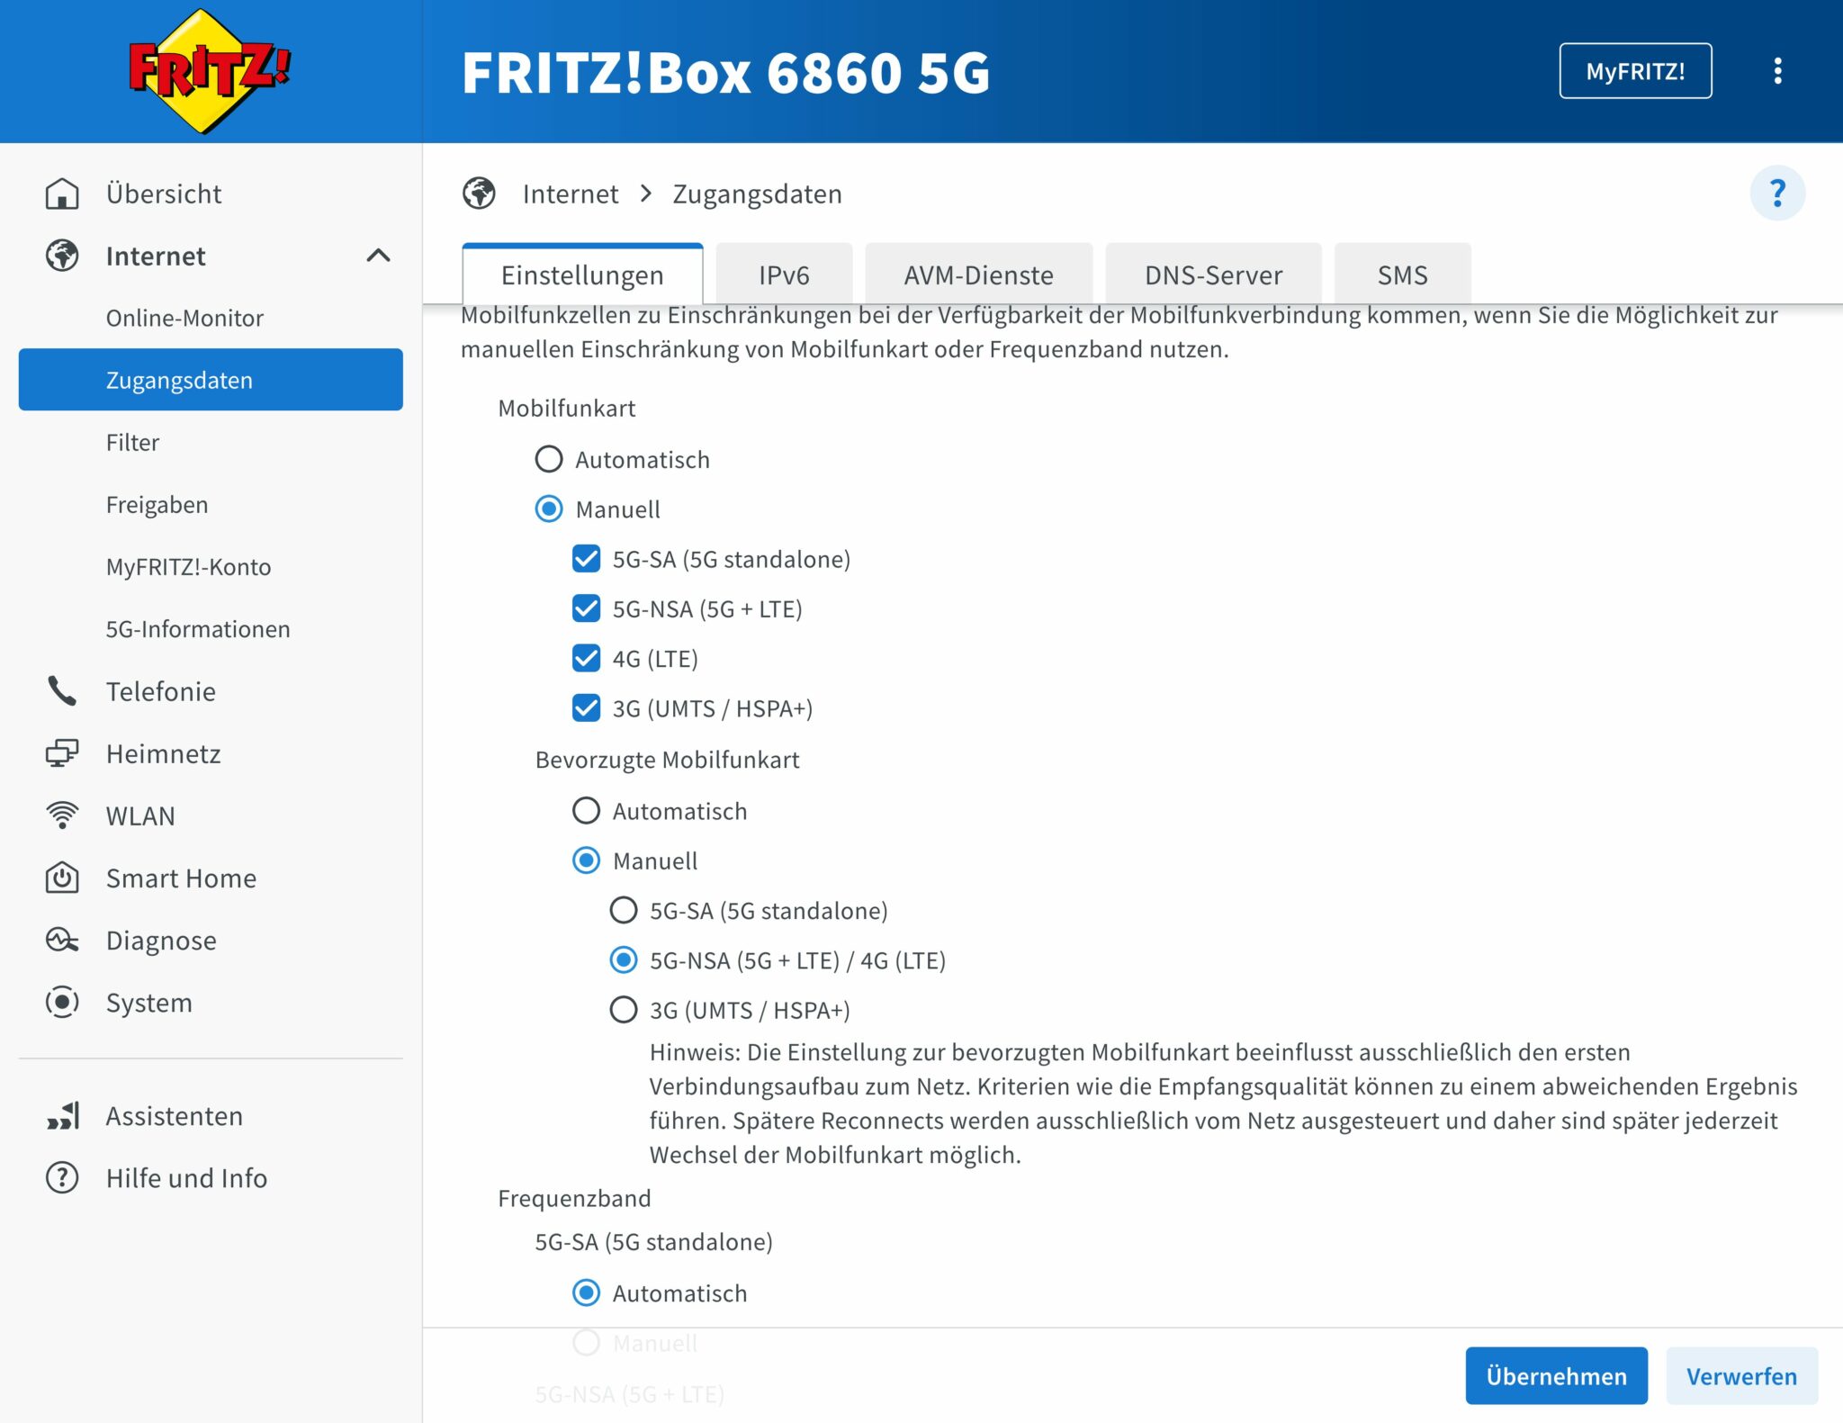Open the MyFRITZ! button
Image resolution: width=1843 pixels, height=1423 pixels.
tap(1636, 70)
